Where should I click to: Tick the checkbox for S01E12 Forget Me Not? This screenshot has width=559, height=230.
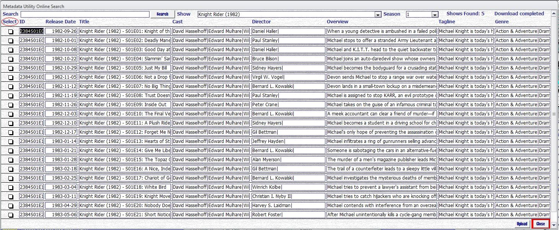11,133
